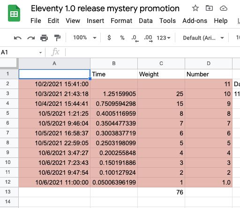Apply percent format to cell

[122, 38]
